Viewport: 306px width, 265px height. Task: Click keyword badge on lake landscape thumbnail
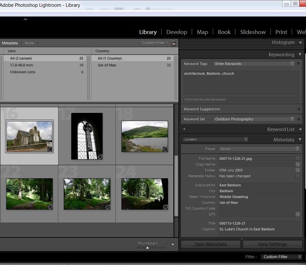tap(165, 149)
